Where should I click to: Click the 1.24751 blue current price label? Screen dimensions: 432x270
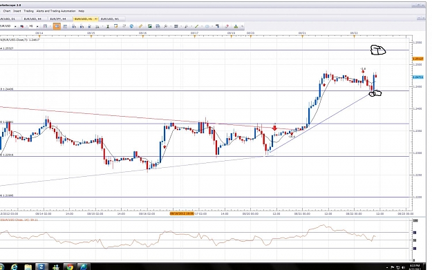point(417,77)
